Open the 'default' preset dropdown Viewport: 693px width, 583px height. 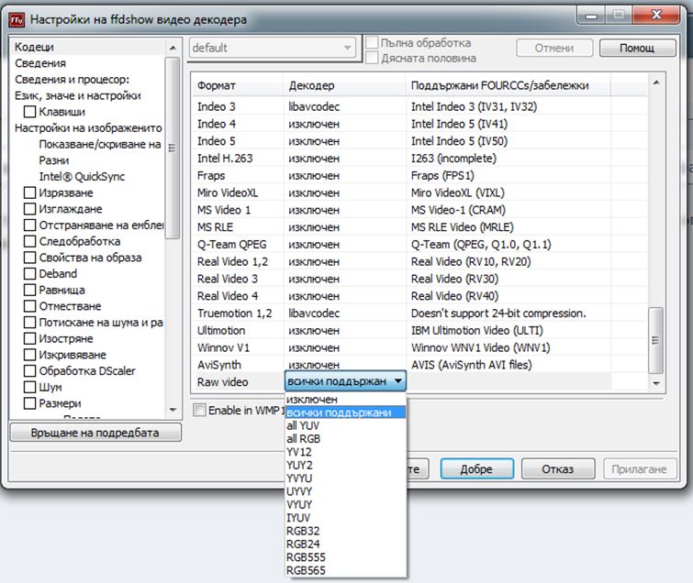click(x=273, y=48)
